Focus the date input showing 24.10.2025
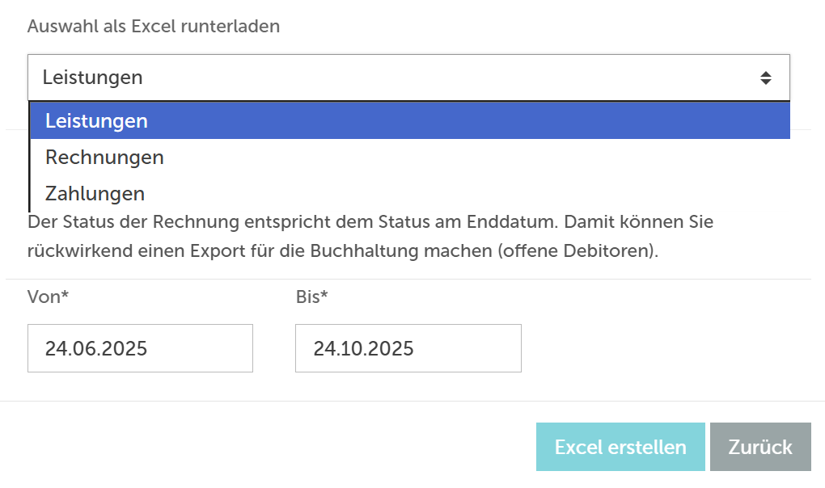 click(408, 348)
